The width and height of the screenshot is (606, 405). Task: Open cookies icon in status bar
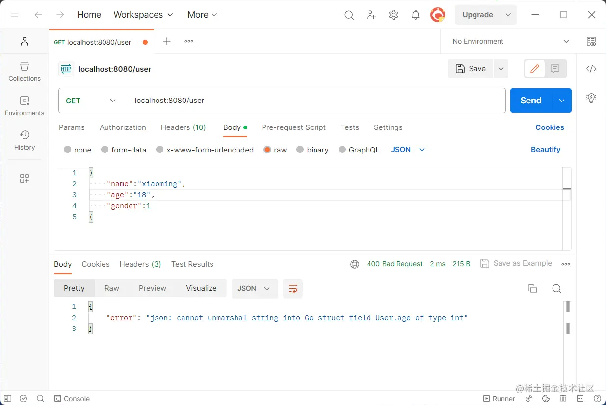coord(546,399)
